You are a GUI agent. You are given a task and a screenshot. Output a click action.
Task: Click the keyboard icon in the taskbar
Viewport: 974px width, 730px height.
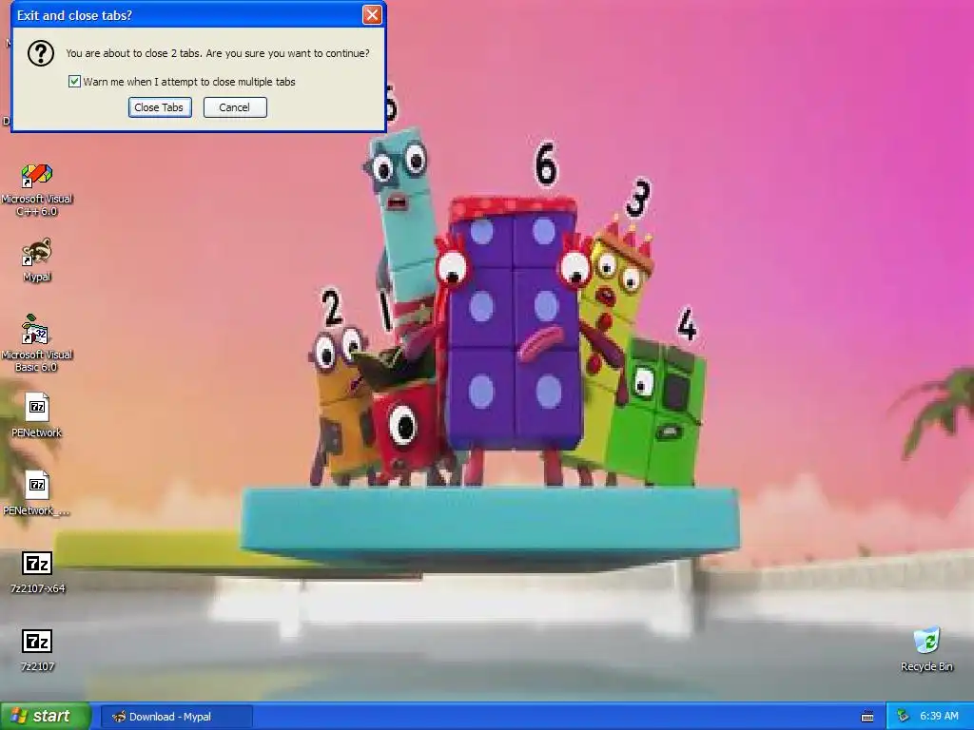tap(867, 717)
